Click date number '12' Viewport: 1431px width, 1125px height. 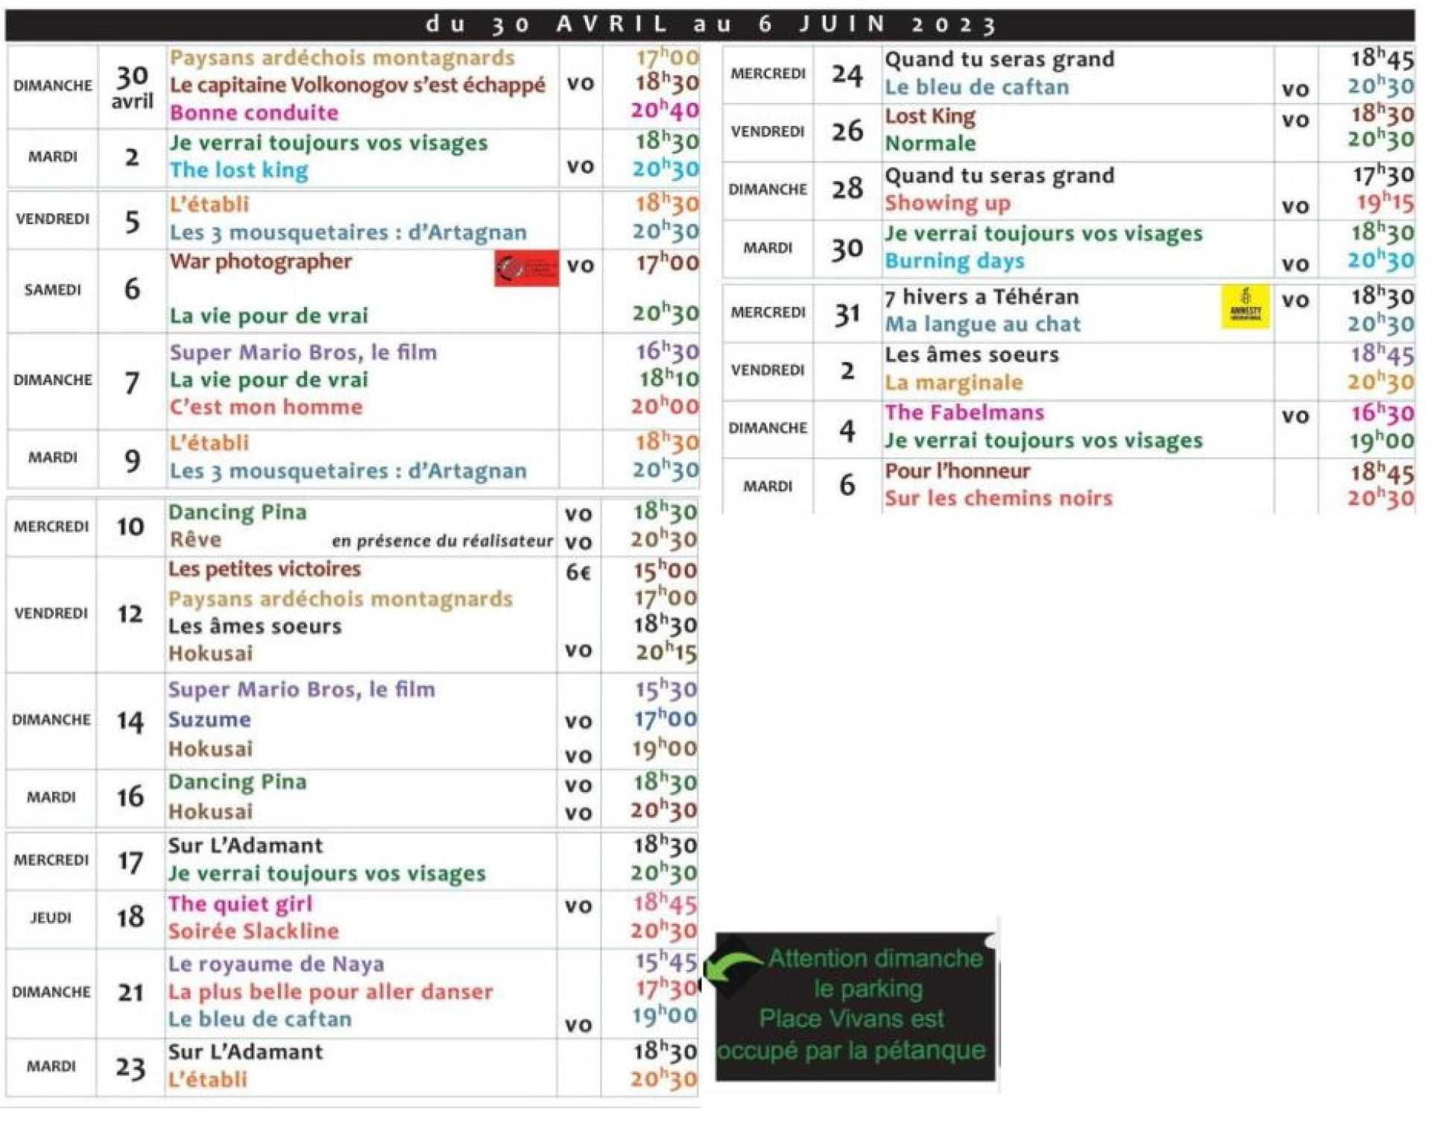tap(130, 614)
